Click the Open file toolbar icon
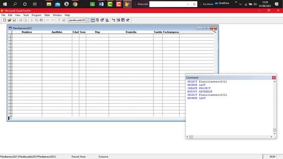 pyautogui.click(x=9, y=20)
